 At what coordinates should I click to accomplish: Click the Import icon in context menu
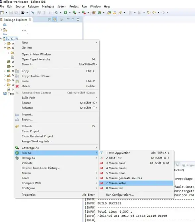pos(17,114)
